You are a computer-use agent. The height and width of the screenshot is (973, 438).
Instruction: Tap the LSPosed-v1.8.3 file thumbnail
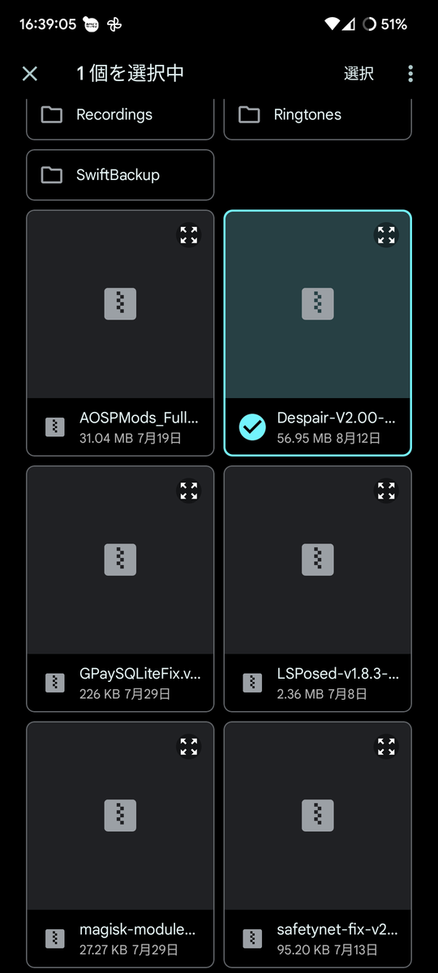click(x=318, y=560)
